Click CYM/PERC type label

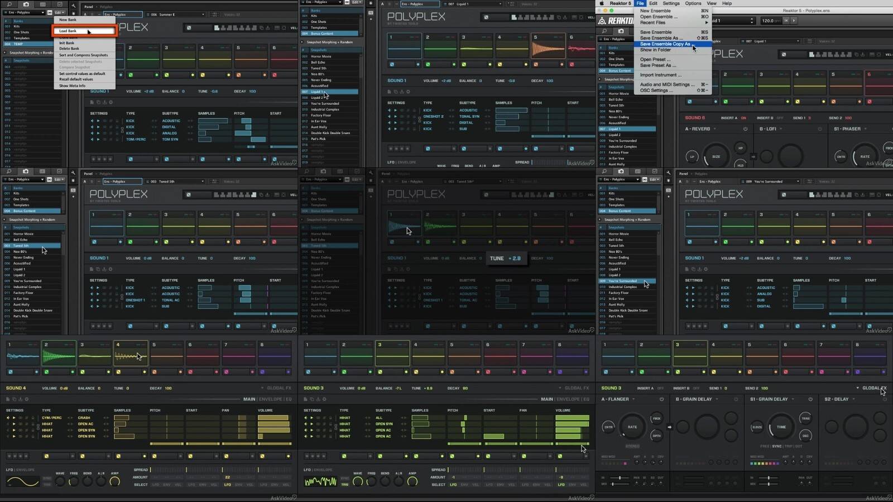[51, 418]
